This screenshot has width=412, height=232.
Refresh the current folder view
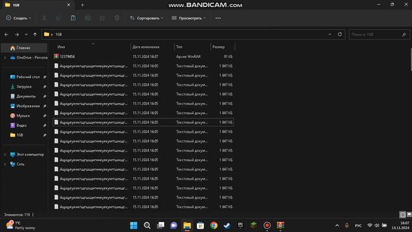(x=340, y=34)
